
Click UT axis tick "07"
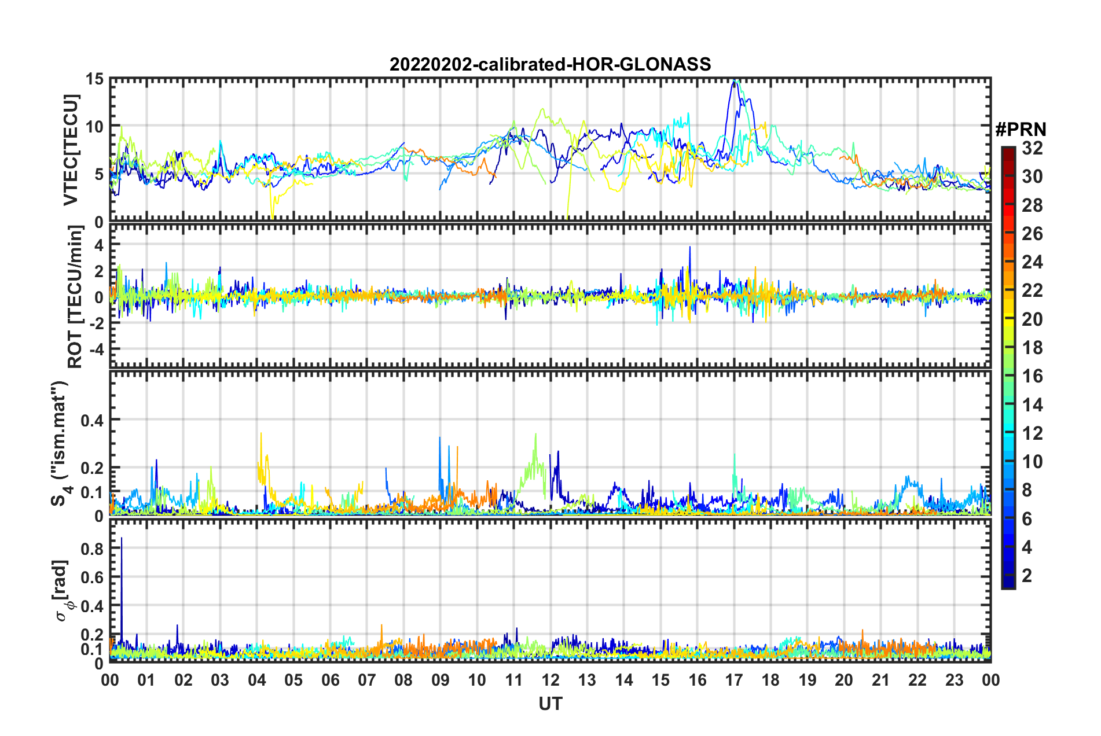[367, 680]
